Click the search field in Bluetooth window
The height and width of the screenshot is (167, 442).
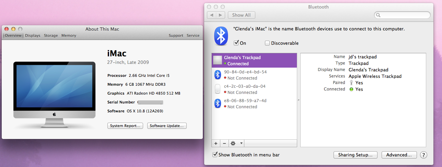coord(402,15)
